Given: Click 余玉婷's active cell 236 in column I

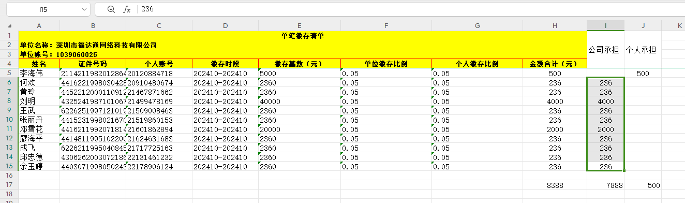Looking at the screenshot, I should point(605,166).
